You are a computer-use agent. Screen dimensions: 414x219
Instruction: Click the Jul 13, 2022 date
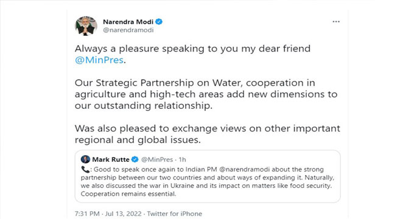point(124,214)
